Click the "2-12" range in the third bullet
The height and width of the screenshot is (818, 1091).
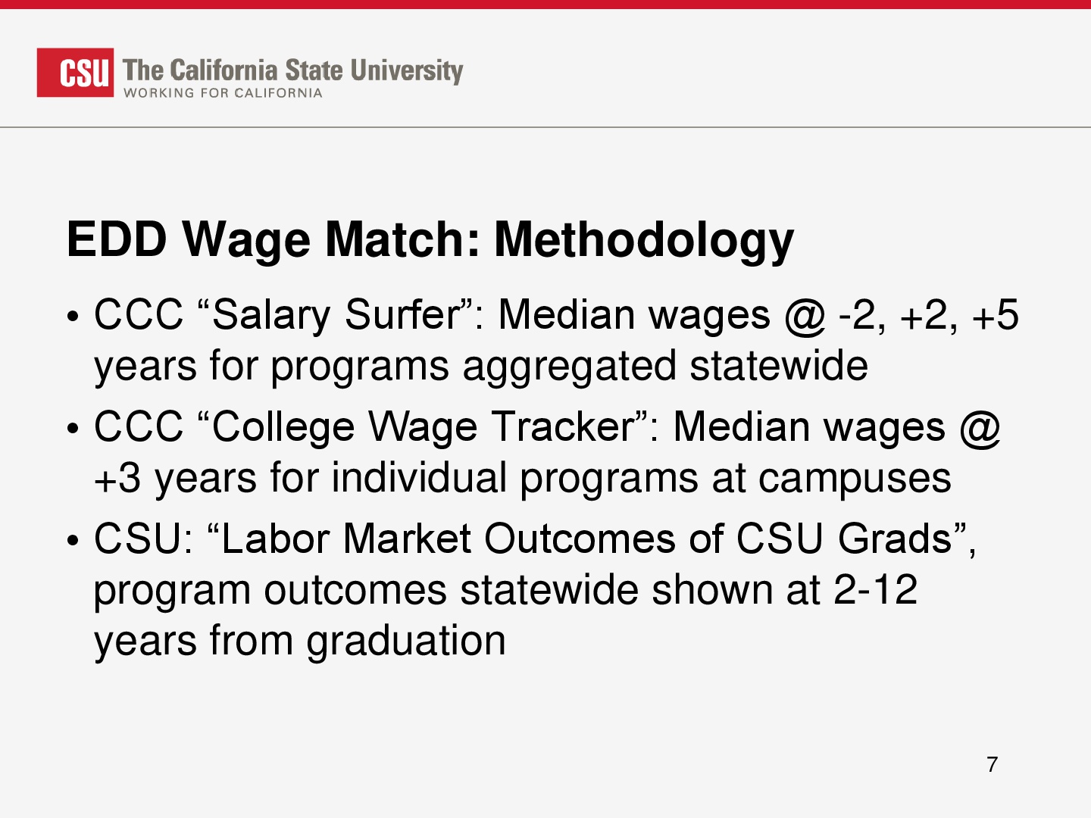click(875, 590)
